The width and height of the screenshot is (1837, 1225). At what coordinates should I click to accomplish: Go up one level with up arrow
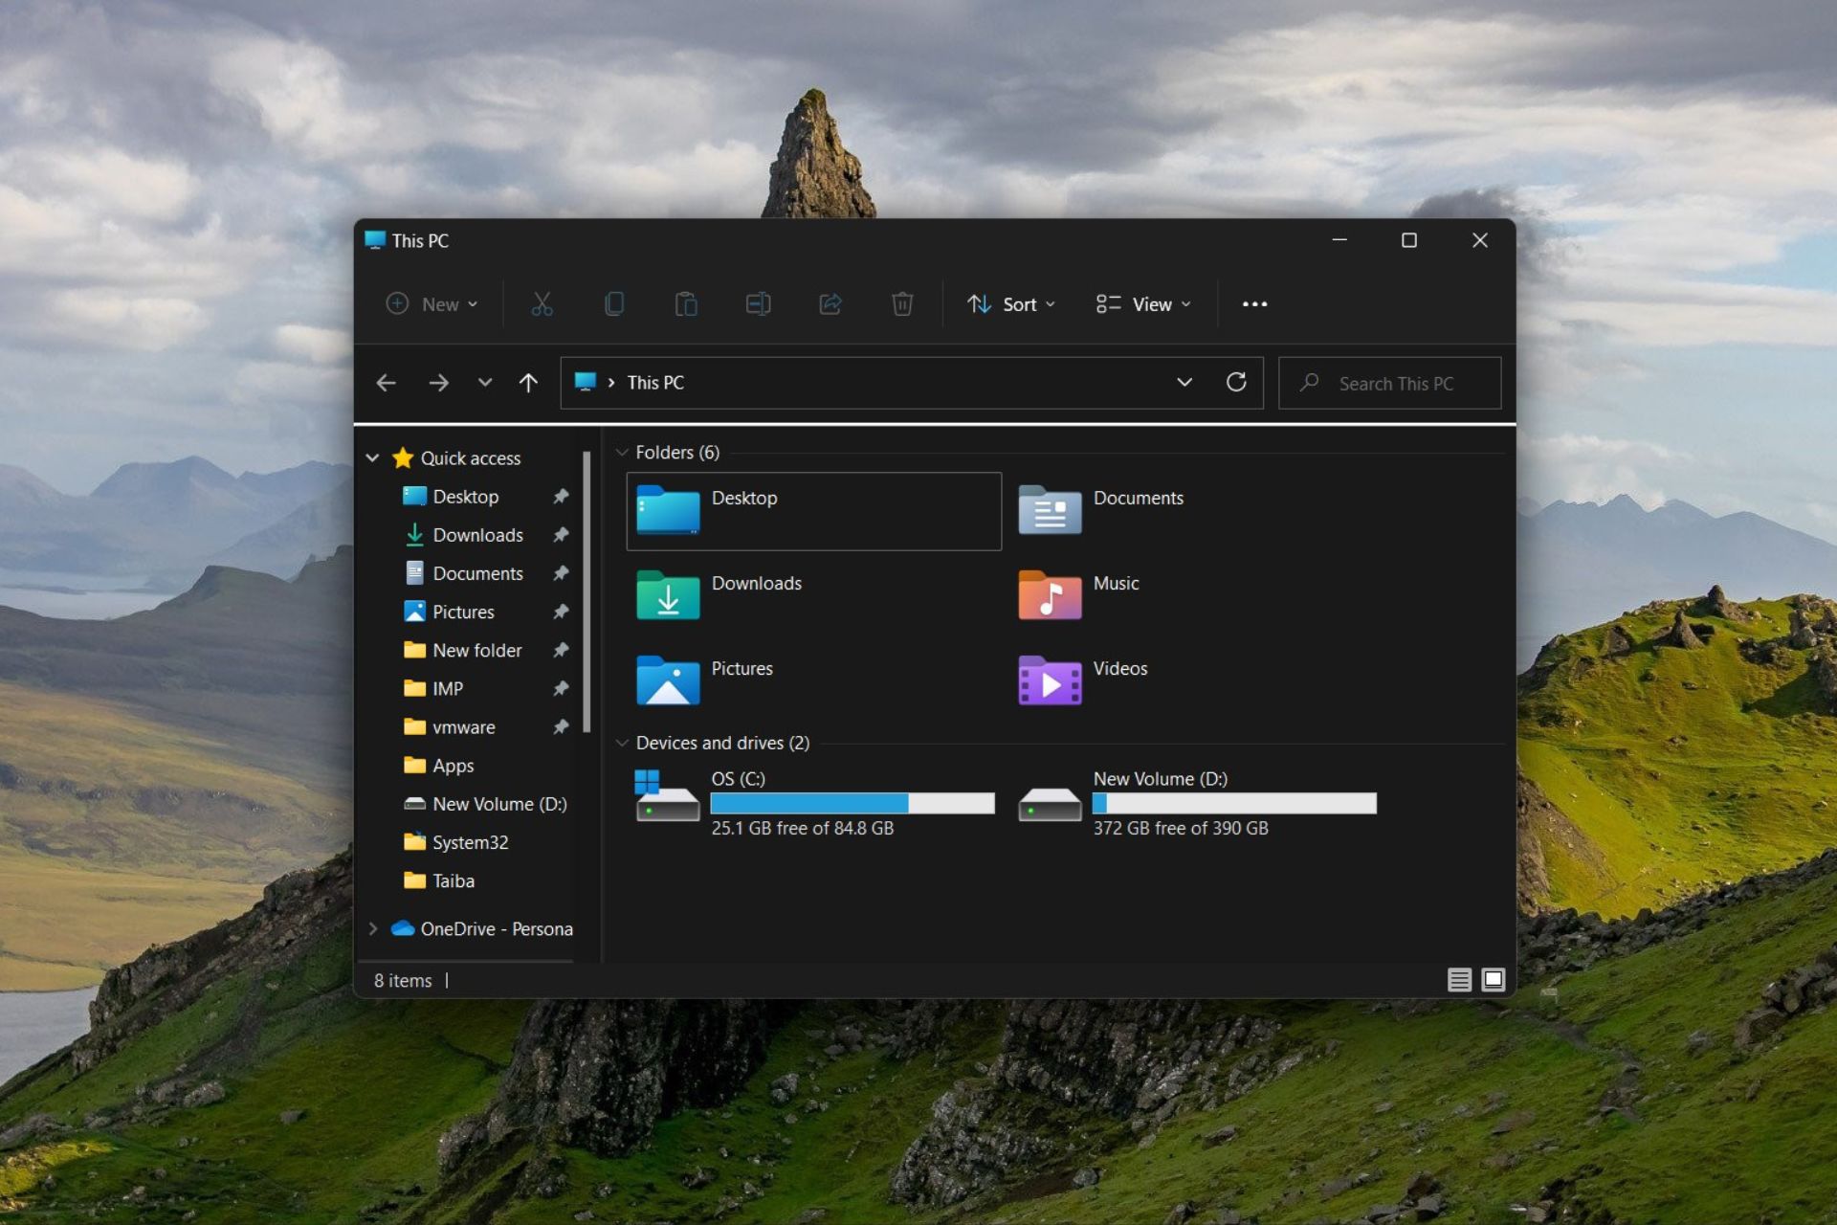tap(528, 383)
